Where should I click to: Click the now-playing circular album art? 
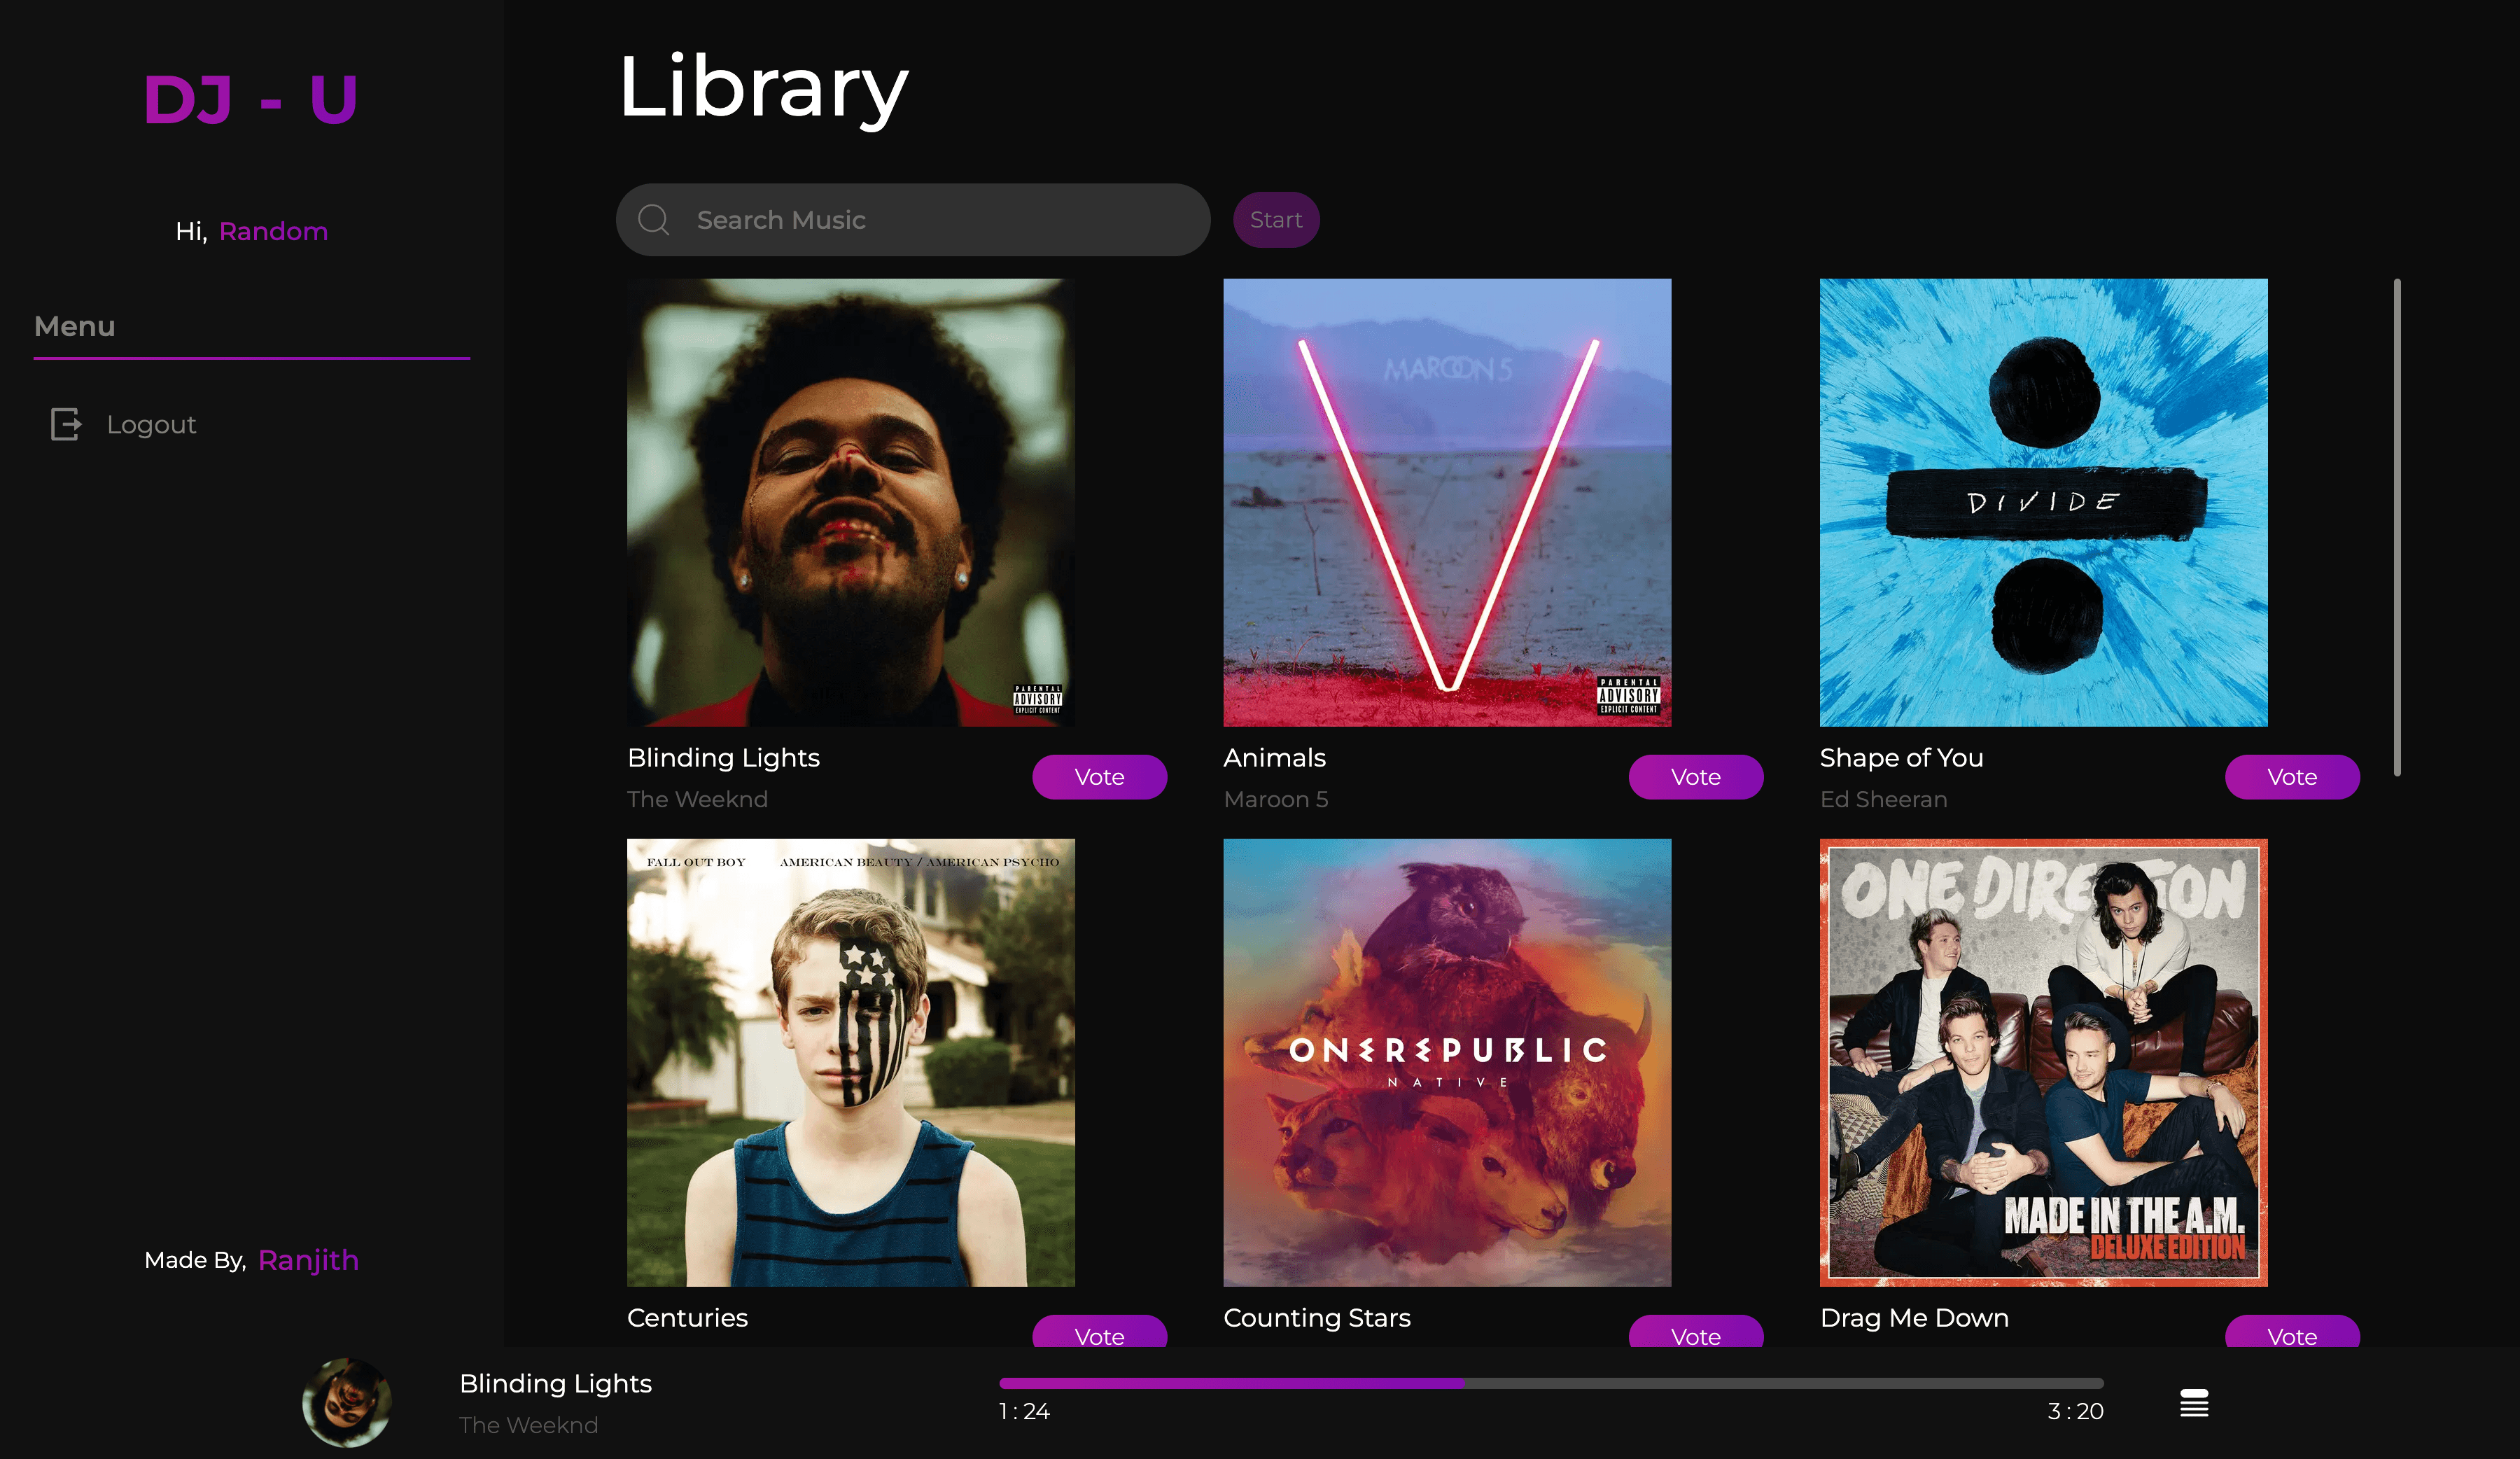point(346,1402)
